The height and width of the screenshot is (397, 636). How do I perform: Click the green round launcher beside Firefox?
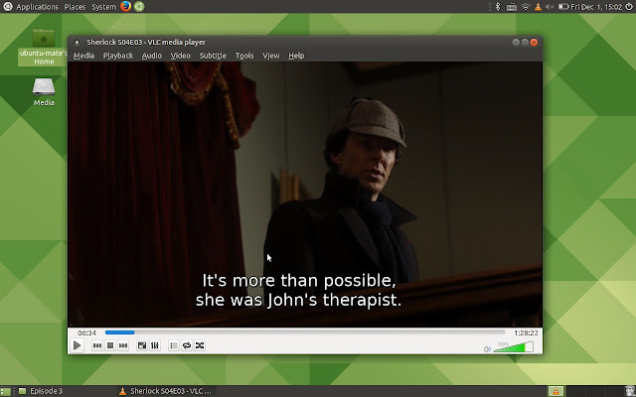click(x=139, y=7)
